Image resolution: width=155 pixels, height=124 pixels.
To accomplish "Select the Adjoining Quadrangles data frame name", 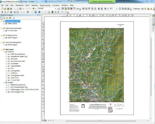I will pyautogui.click(x=14, y=28).
